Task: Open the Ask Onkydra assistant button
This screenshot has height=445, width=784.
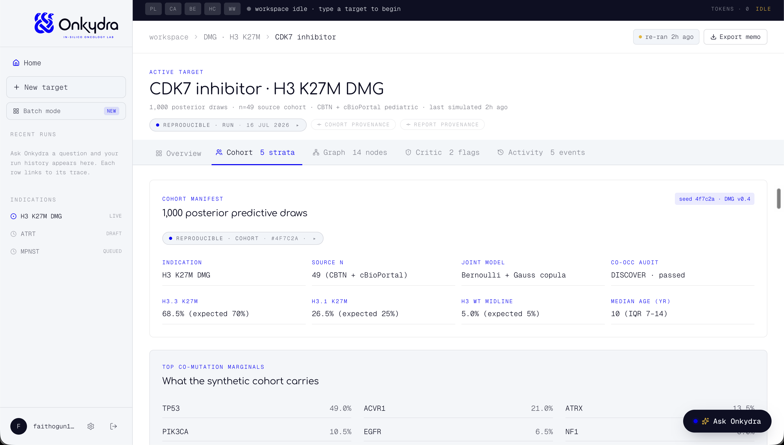Action: pyautogui.click(x=727, y=421)
